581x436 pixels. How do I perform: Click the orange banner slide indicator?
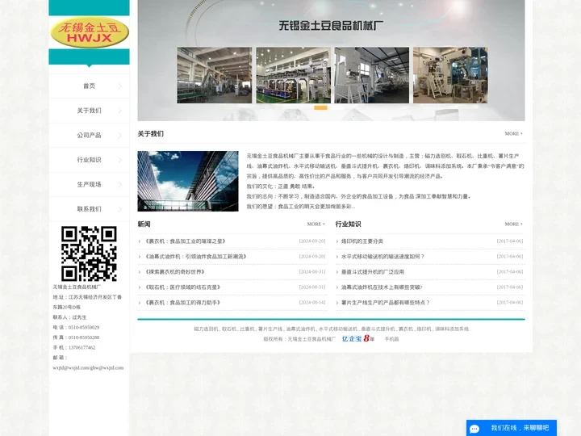pos(320,107)
